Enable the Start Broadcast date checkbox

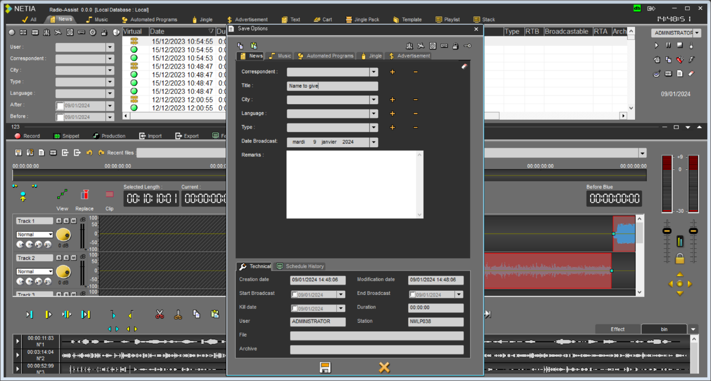pos(295,295)
